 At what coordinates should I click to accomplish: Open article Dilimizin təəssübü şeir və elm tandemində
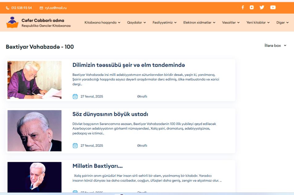pos(128,65)
